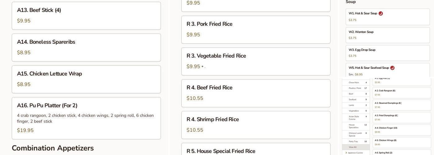
Task: Open the A15. Chicken Lettuce Wrap item
Action: [86, 79]
